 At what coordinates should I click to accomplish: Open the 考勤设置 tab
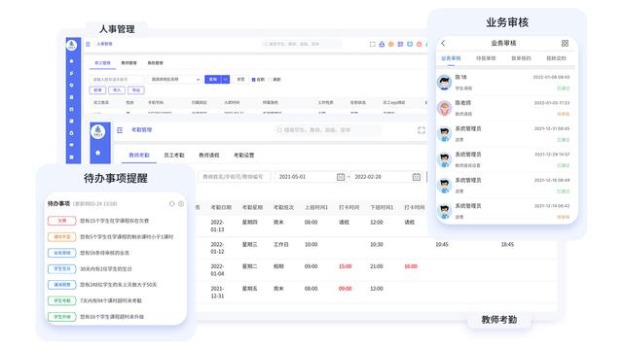point(244,156)
